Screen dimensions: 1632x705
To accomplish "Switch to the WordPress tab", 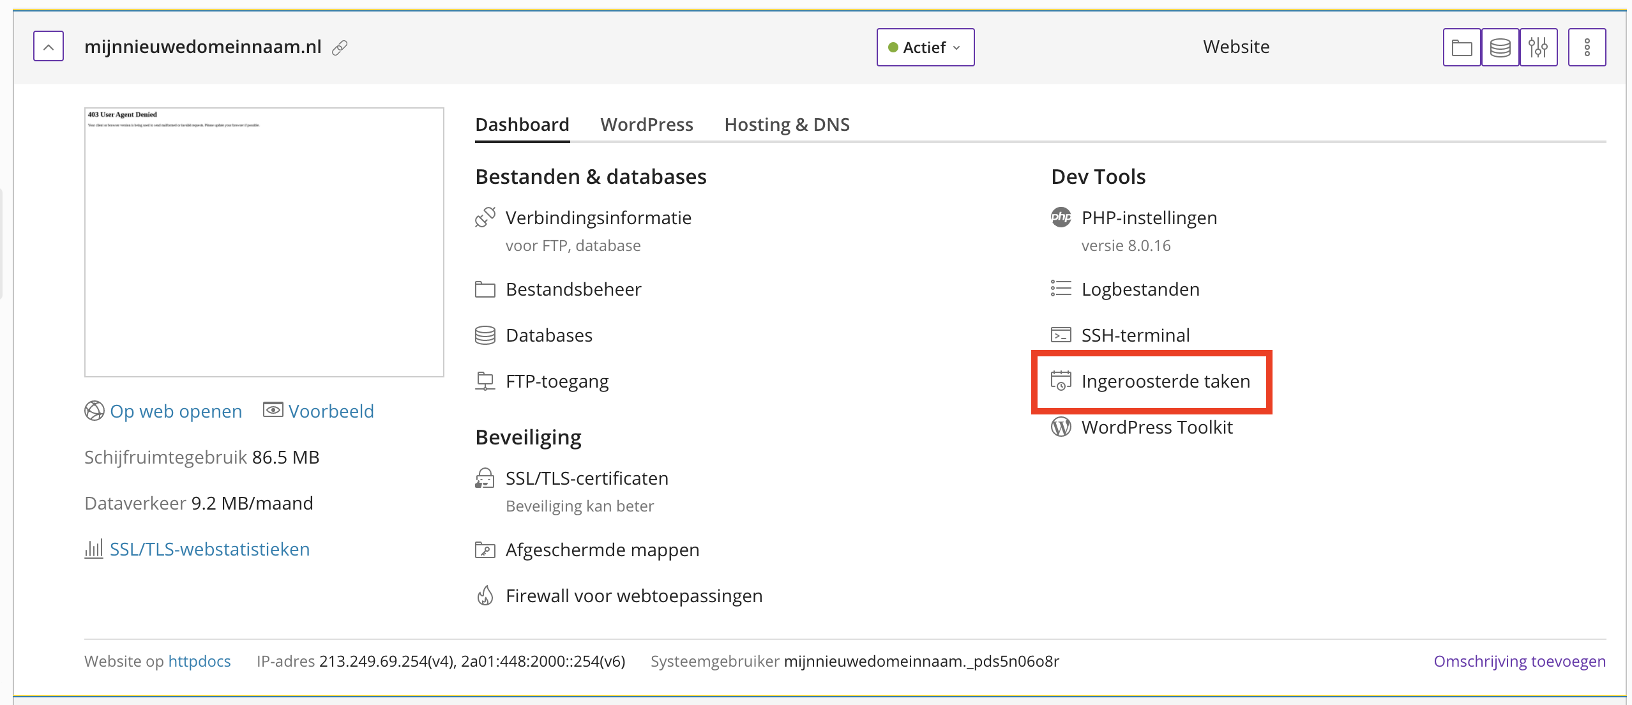I will (646, 125).
